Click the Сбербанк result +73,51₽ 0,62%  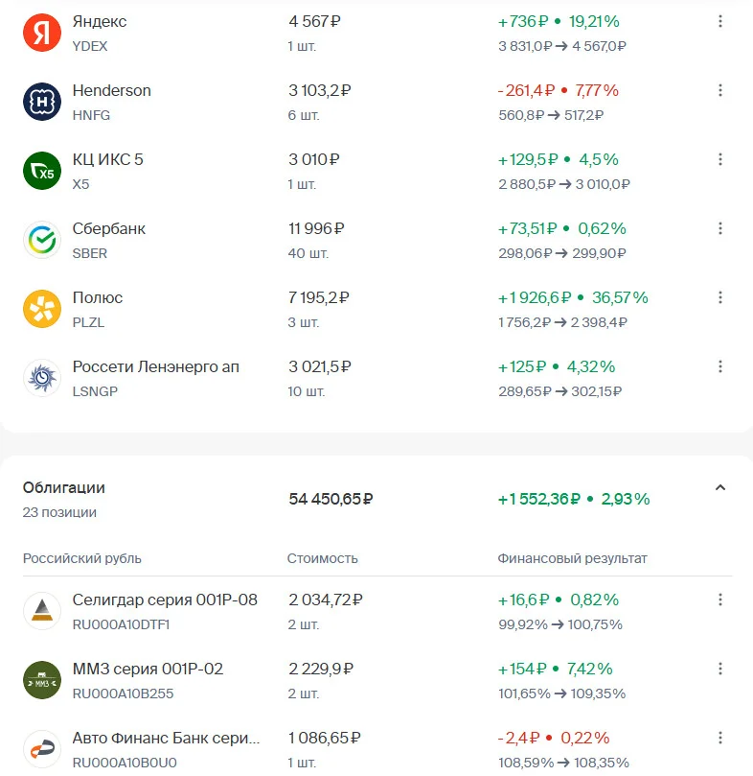click(x=561, y=228)
